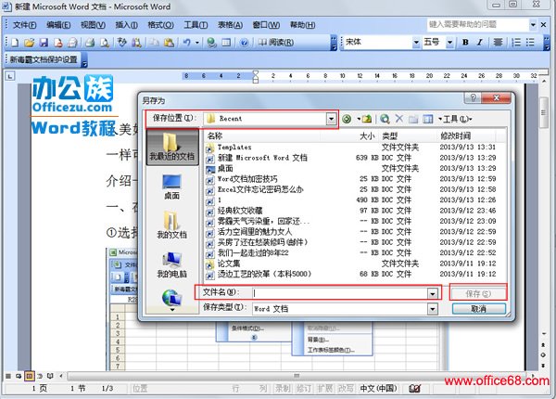Select 新建 Microsoft Word 文档 file
Image resolution: width=556 pixels, height=399 pixels.
(262, 158)
